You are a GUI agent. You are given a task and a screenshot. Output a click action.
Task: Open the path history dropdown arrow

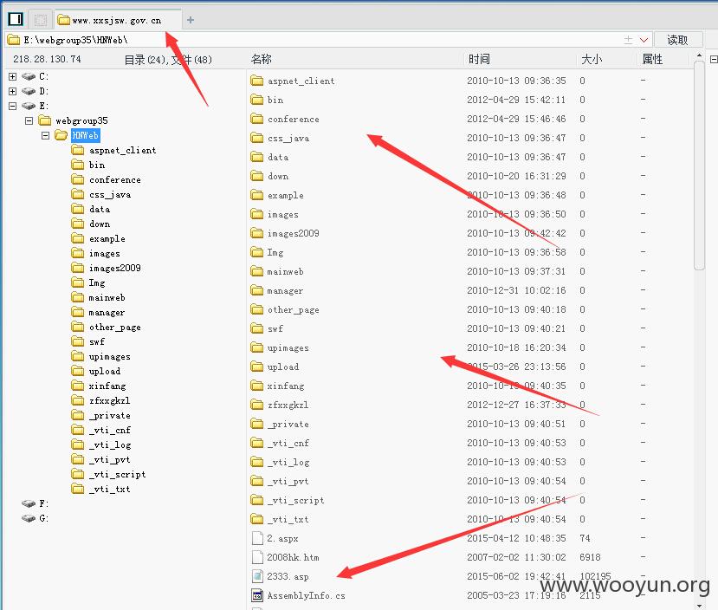pos(644,40)
